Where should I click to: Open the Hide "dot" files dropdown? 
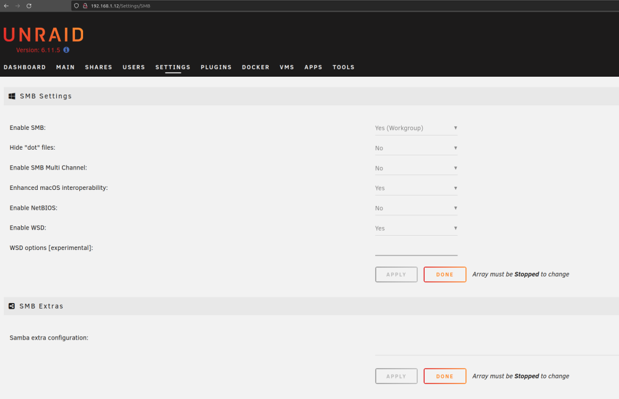tap(416, 148)
